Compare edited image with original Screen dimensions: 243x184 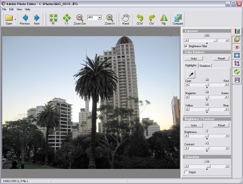[178, 20]
